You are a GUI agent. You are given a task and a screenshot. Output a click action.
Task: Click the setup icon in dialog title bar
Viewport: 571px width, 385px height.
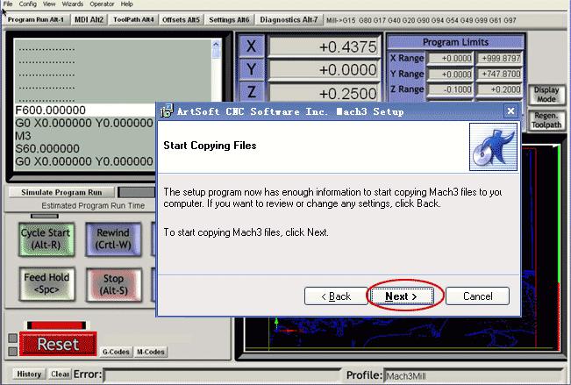click(x=167, y=111)
